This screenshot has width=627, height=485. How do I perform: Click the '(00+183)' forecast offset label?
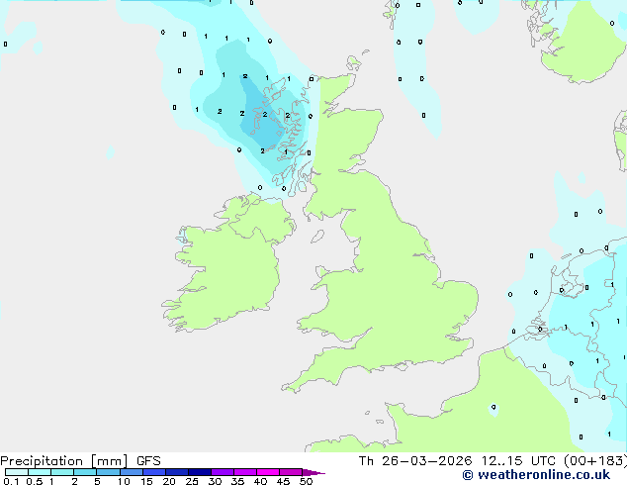[x=595, y=461]
